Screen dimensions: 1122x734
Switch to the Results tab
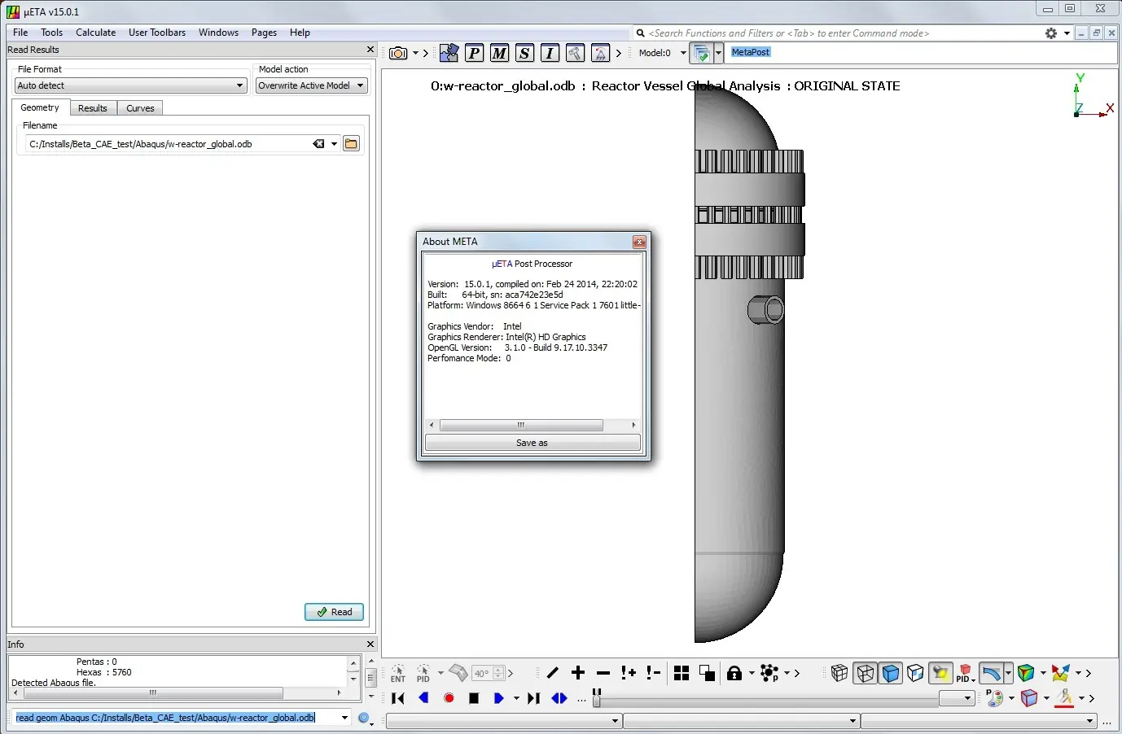(93, 108)
